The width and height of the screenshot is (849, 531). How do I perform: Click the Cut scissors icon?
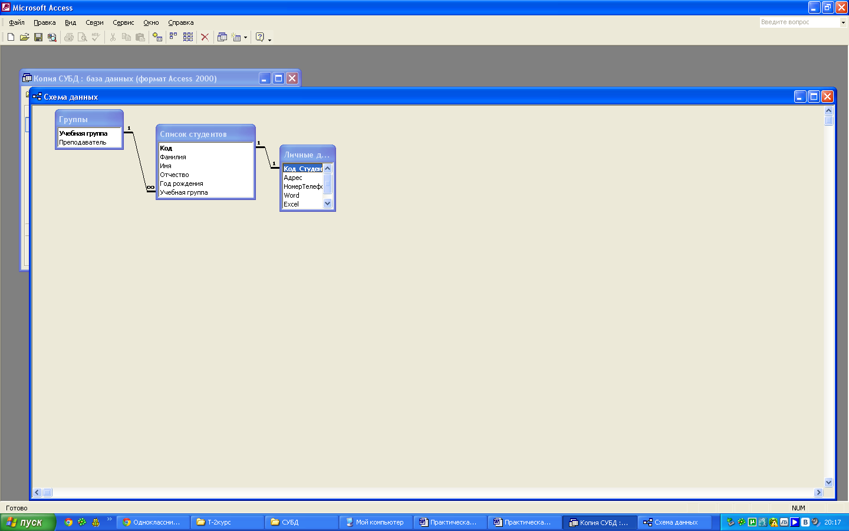click(113, 37)
